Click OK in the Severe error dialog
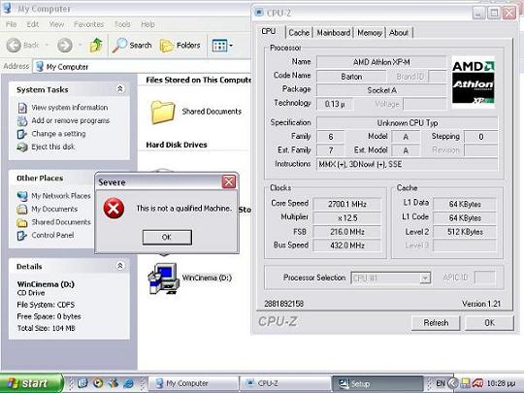The image size is (524, 393). coord(167,238)
